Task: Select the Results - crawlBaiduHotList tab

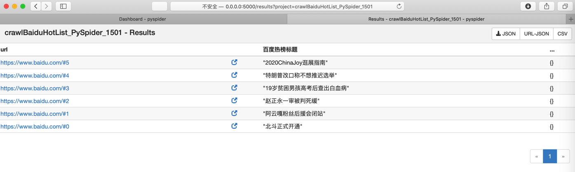Action: [427, 19]
